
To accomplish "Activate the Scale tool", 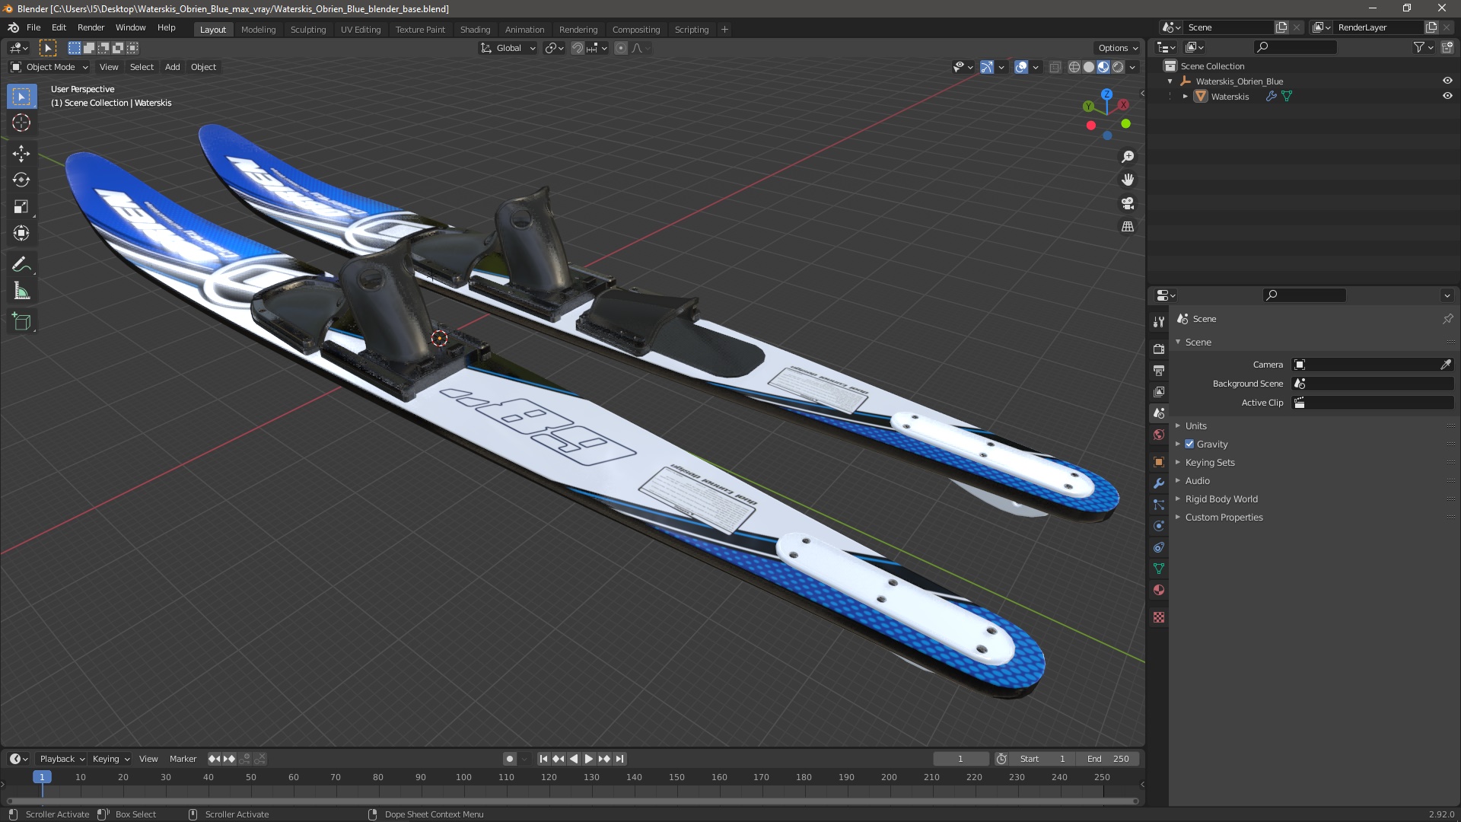I will (21, 207).
